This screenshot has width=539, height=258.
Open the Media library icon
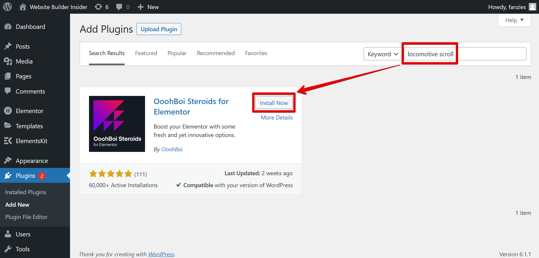pyautogui.click(x=8, y=61)
